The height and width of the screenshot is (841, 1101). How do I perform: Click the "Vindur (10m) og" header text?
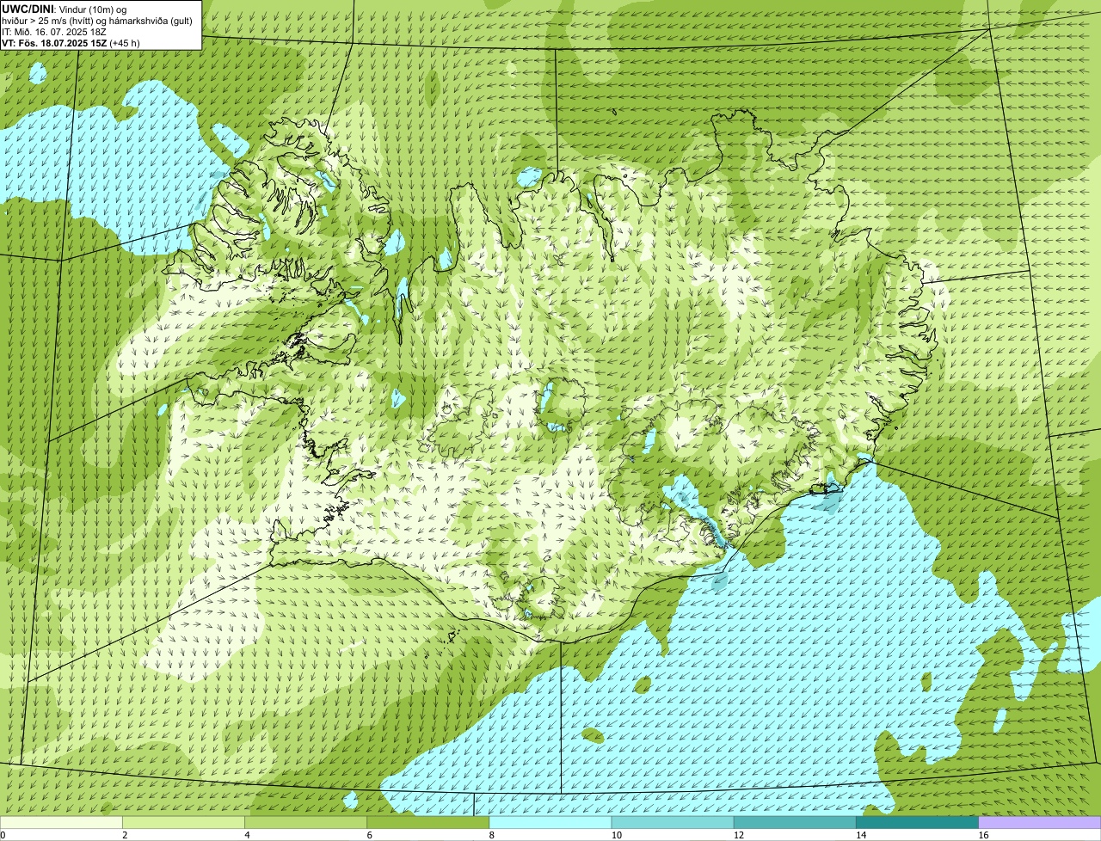coord(92,9)
